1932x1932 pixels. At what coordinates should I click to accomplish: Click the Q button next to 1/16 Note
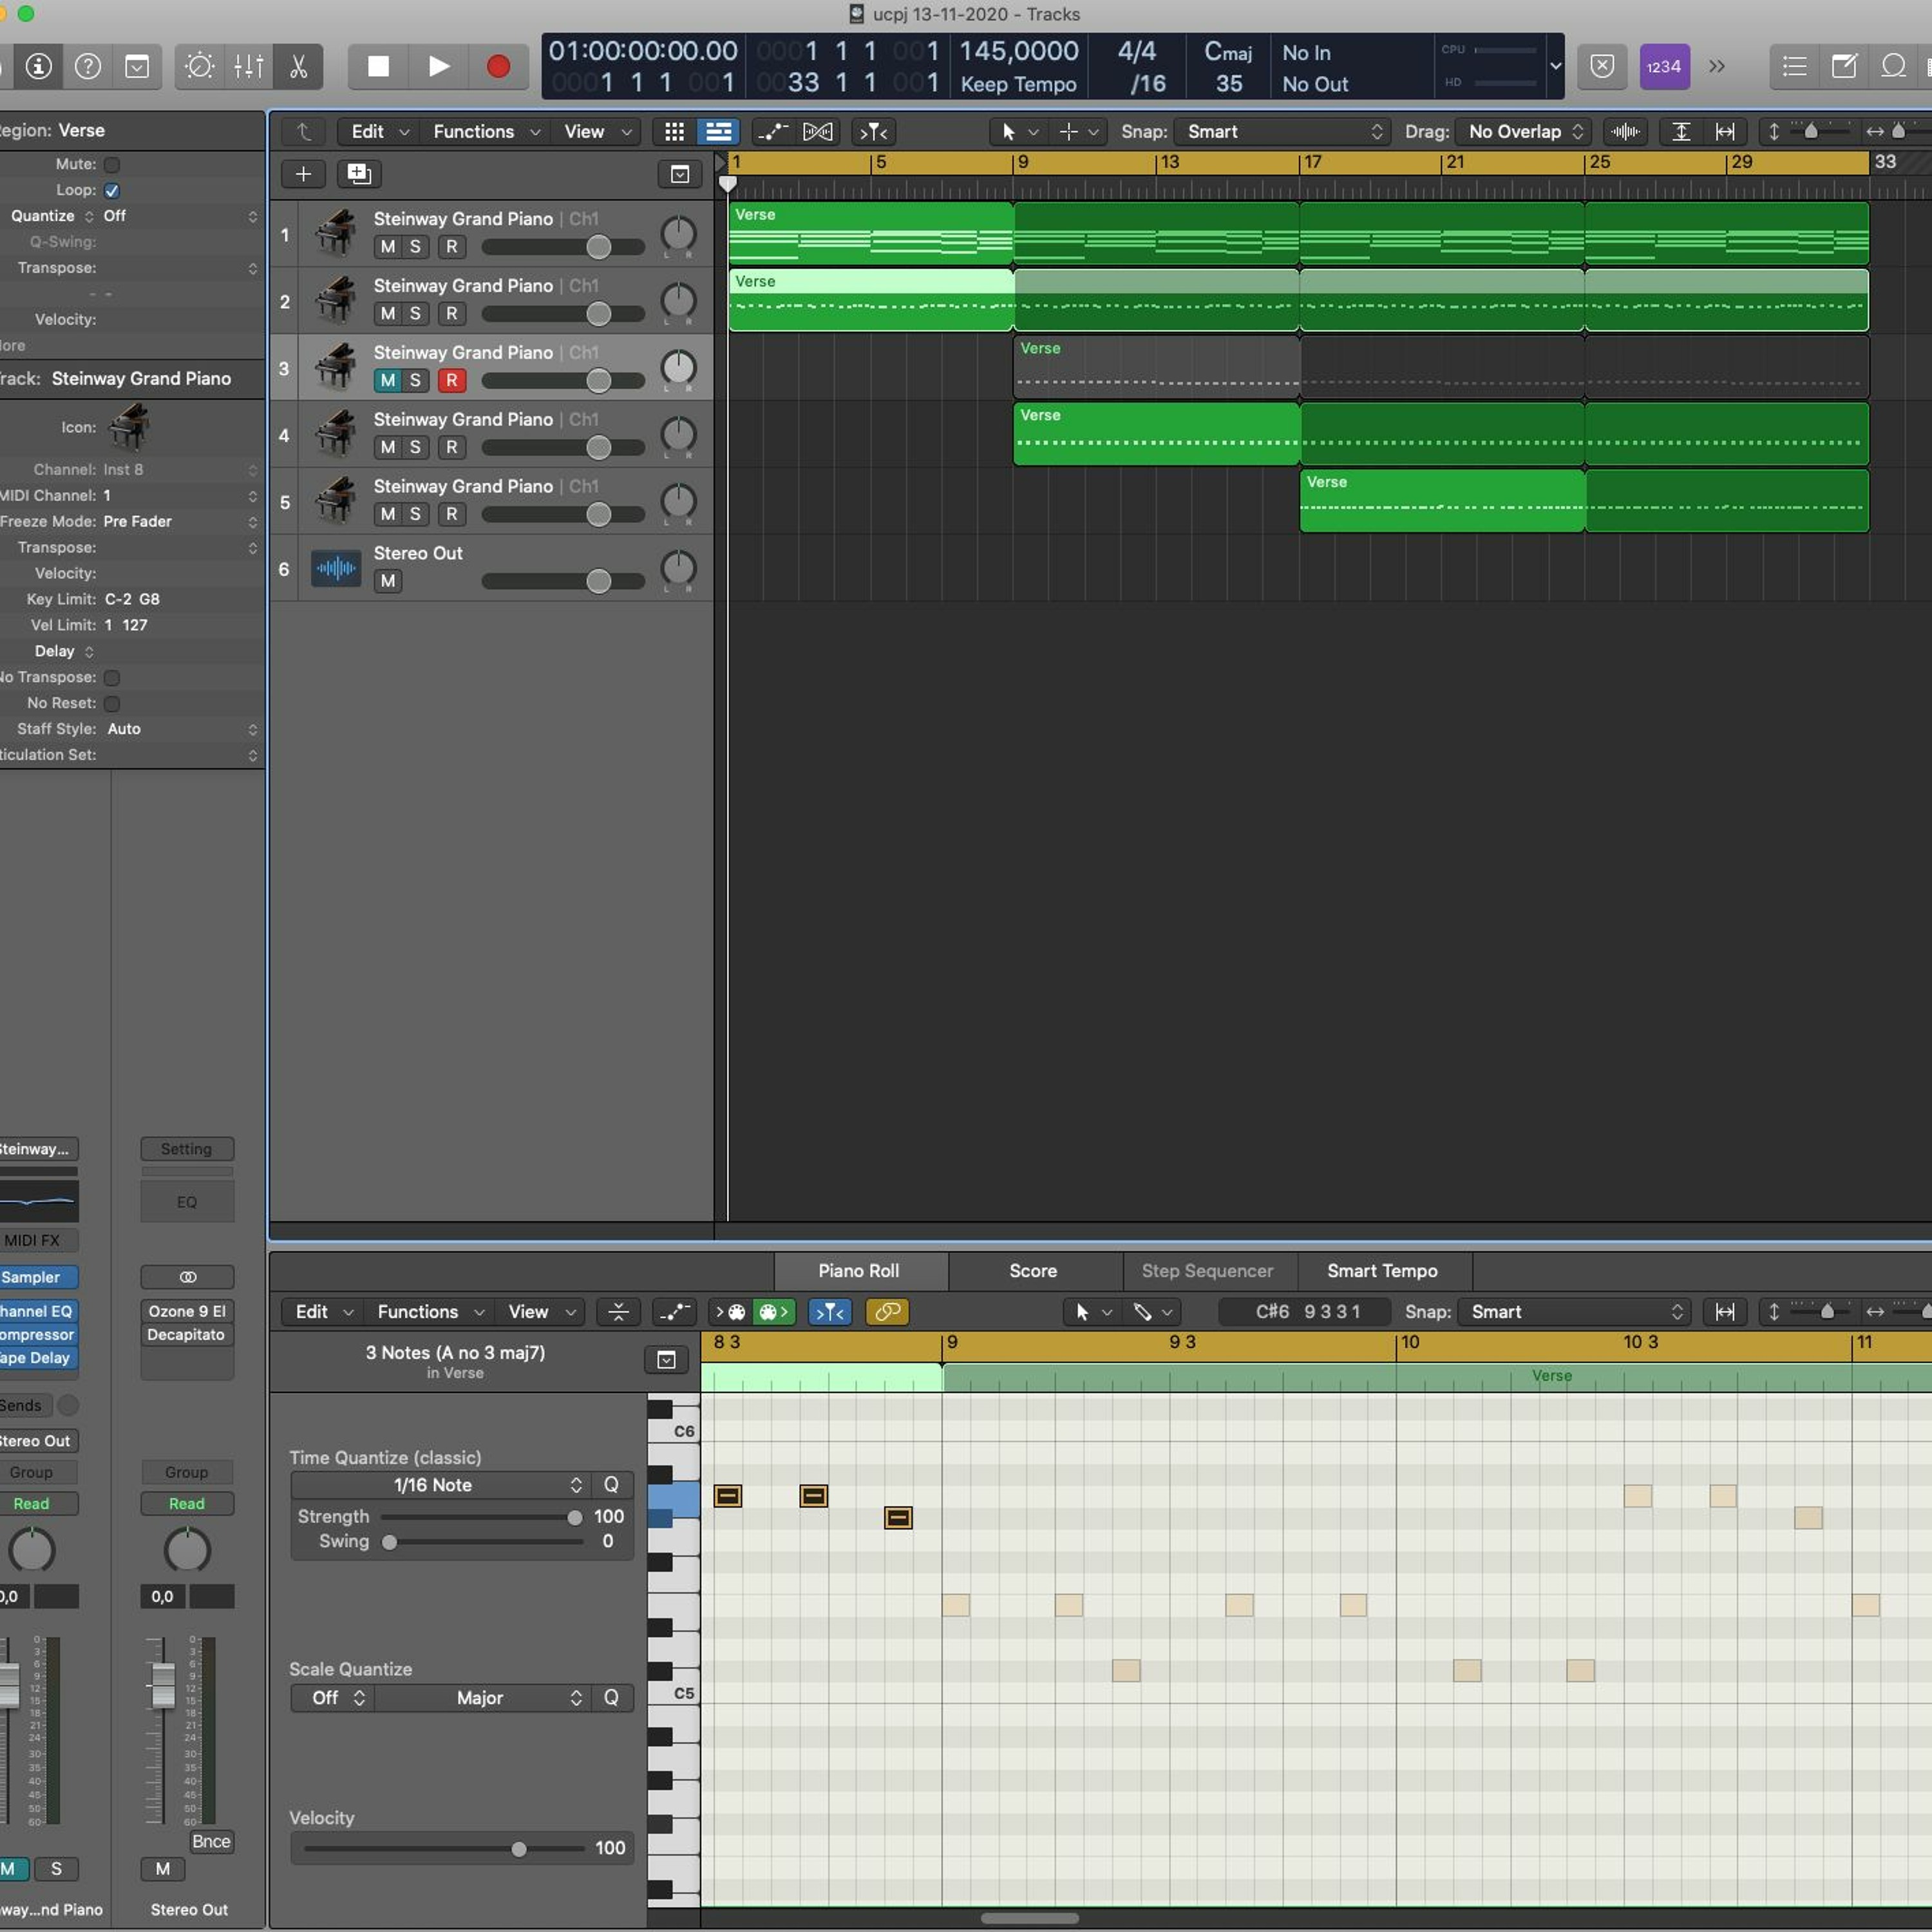611,1485
